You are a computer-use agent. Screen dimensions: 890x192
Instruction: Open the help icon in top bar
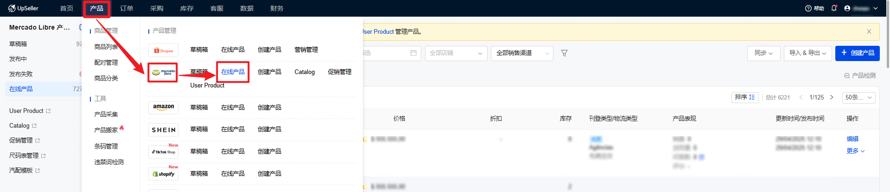click(808, 8)
